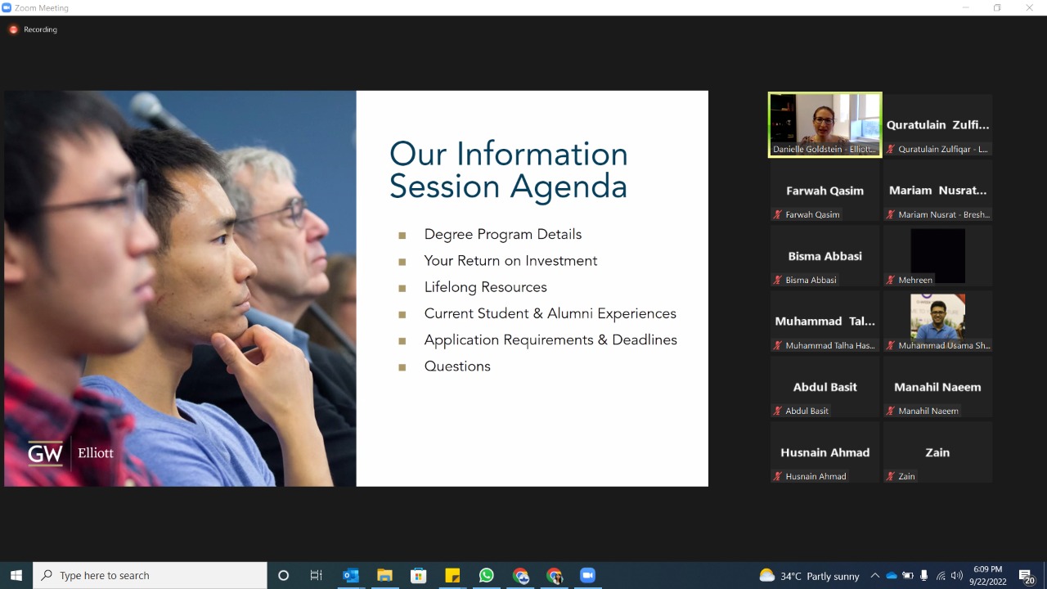
Task: Open the volume control in the tray
Action: click(x=956, y=576)
